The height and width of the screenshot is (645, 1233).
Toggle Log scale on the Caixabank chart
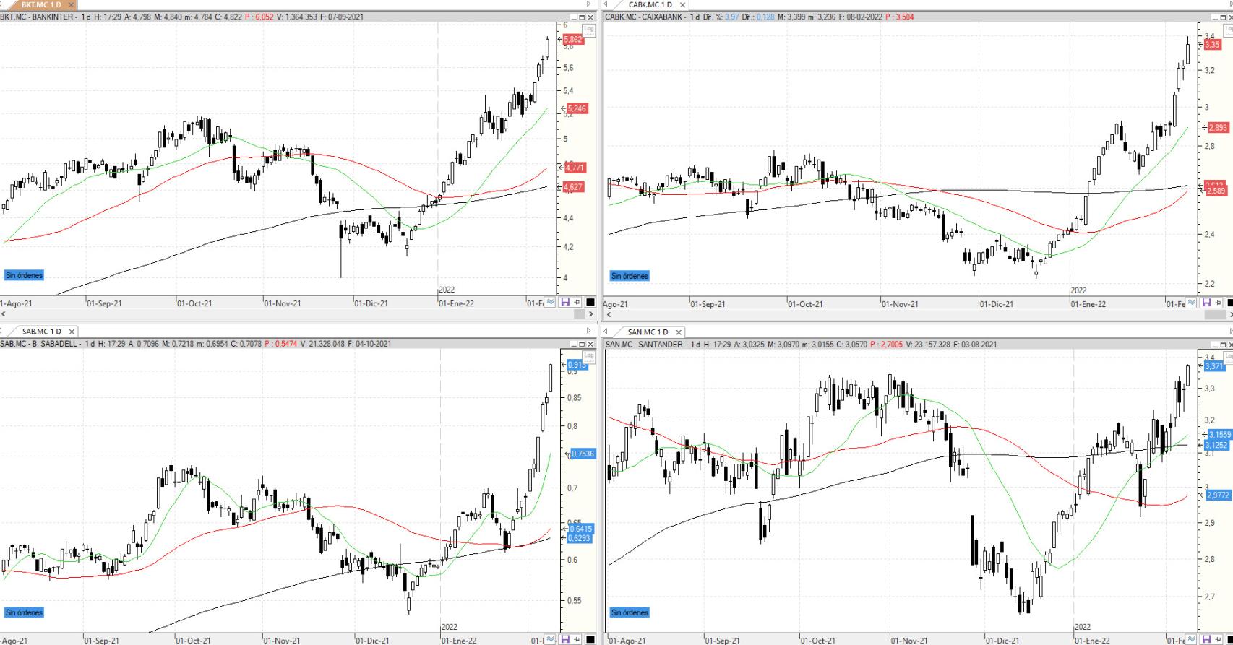[1228, 30]
